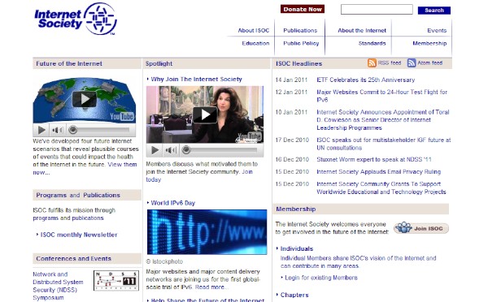Open the Atom feed icon
This screenshot has width=488, height=302.
pyautogui.click(x=411, y=63)
